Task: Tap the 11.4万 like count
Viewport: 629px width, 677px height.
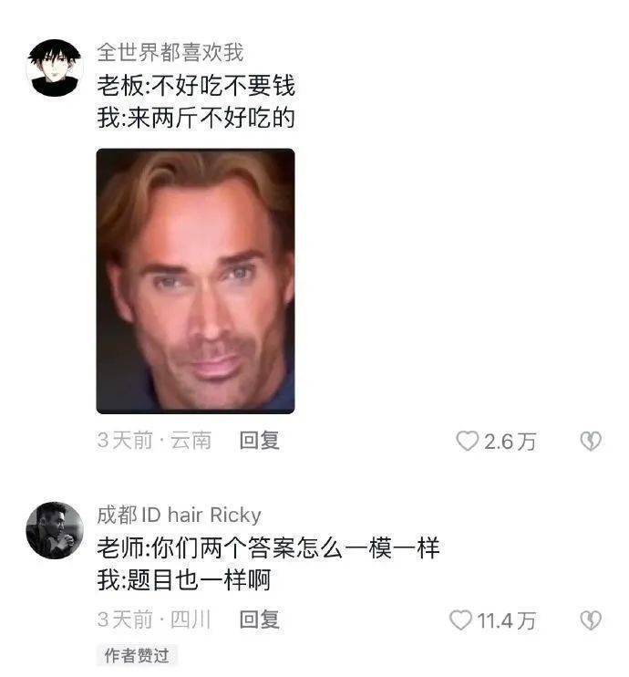Action: (507, 620)
